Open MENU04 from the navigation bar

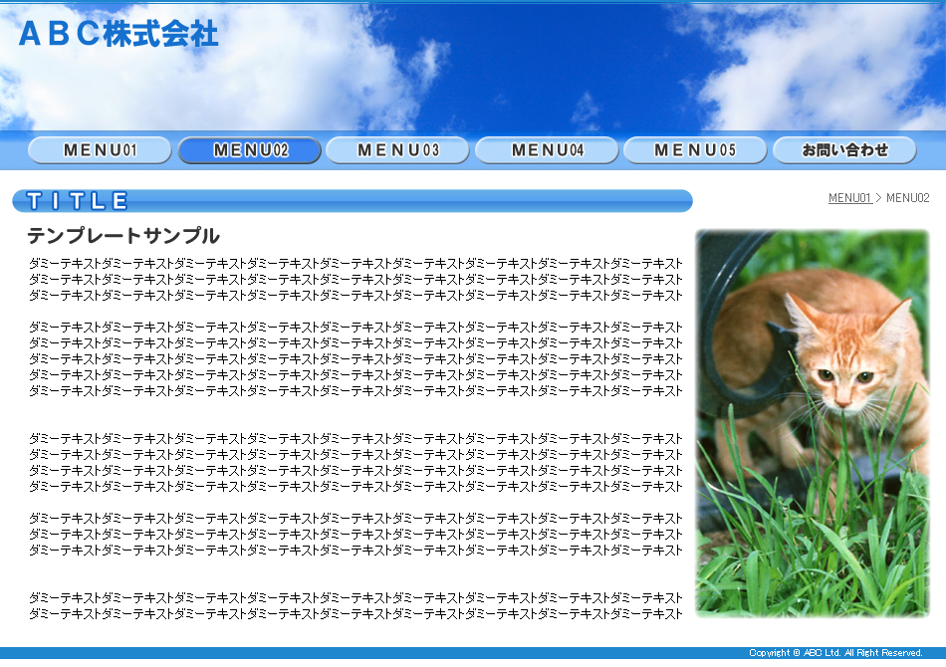click(x=548, y=150)
